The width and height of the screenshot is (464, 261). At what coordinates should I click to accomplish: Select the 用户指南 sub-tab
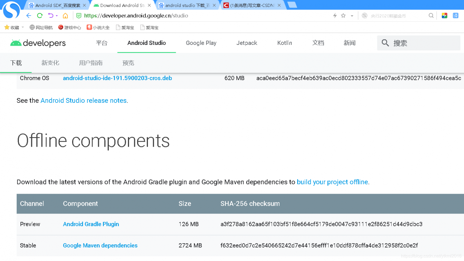91,63
